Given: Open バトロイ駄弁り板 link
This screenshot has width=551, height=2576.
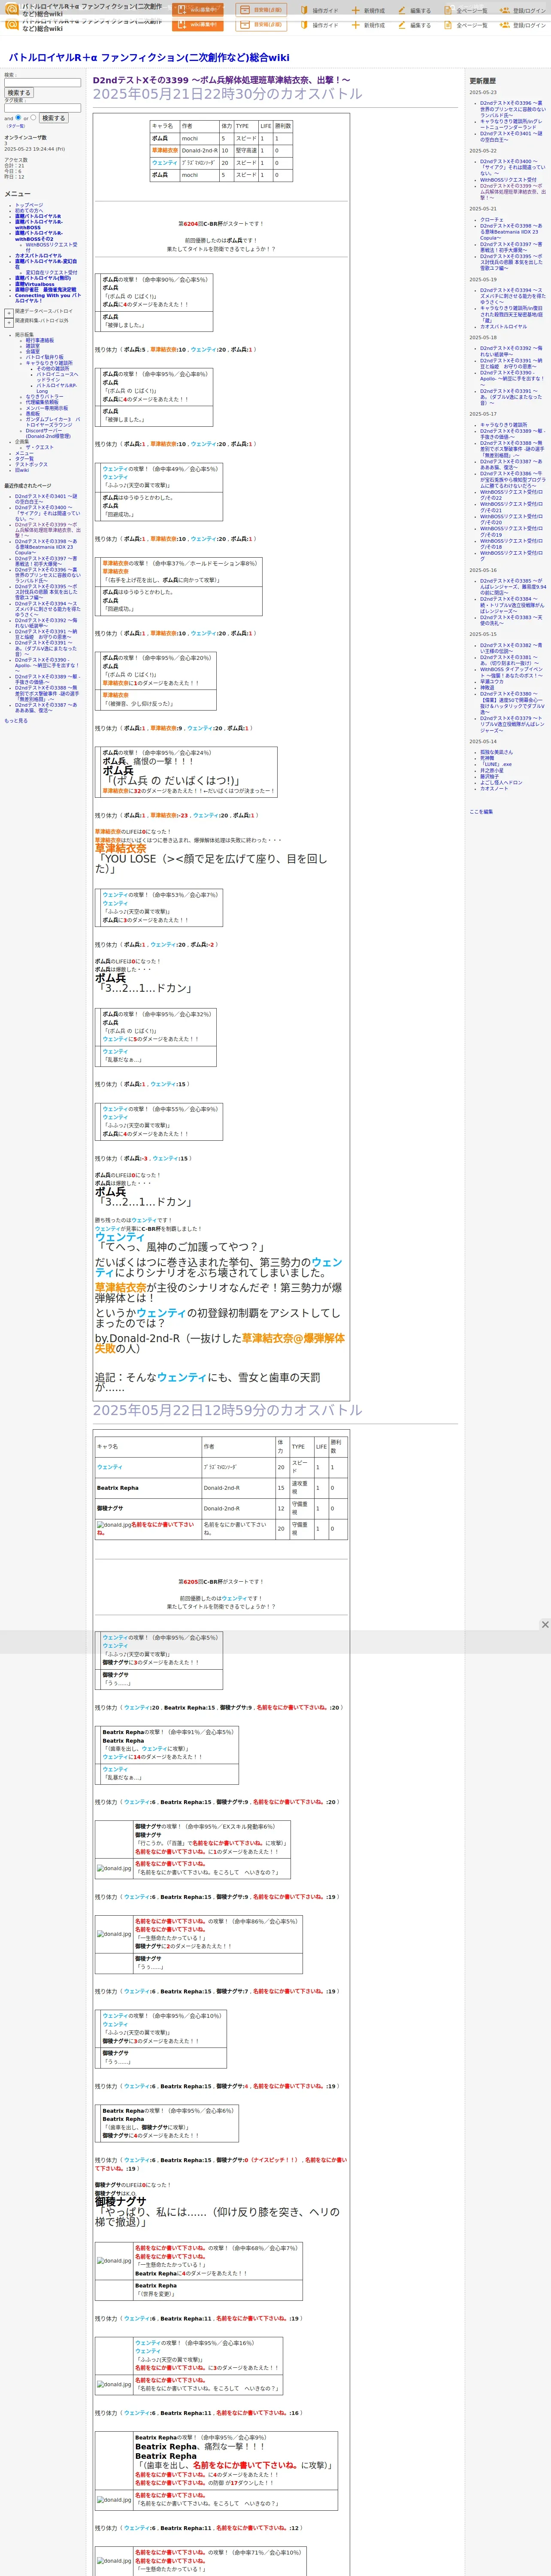Looking at the screenshot, I should 44,357.
